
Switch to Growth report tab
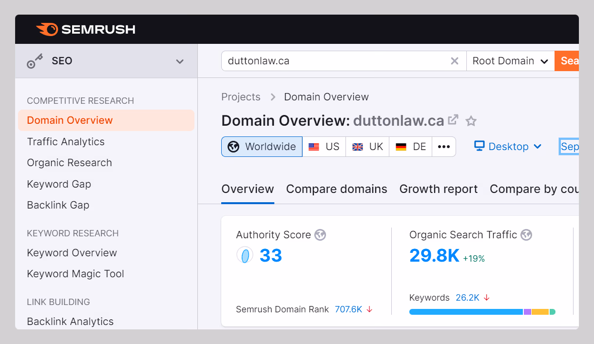pos(439,189)
